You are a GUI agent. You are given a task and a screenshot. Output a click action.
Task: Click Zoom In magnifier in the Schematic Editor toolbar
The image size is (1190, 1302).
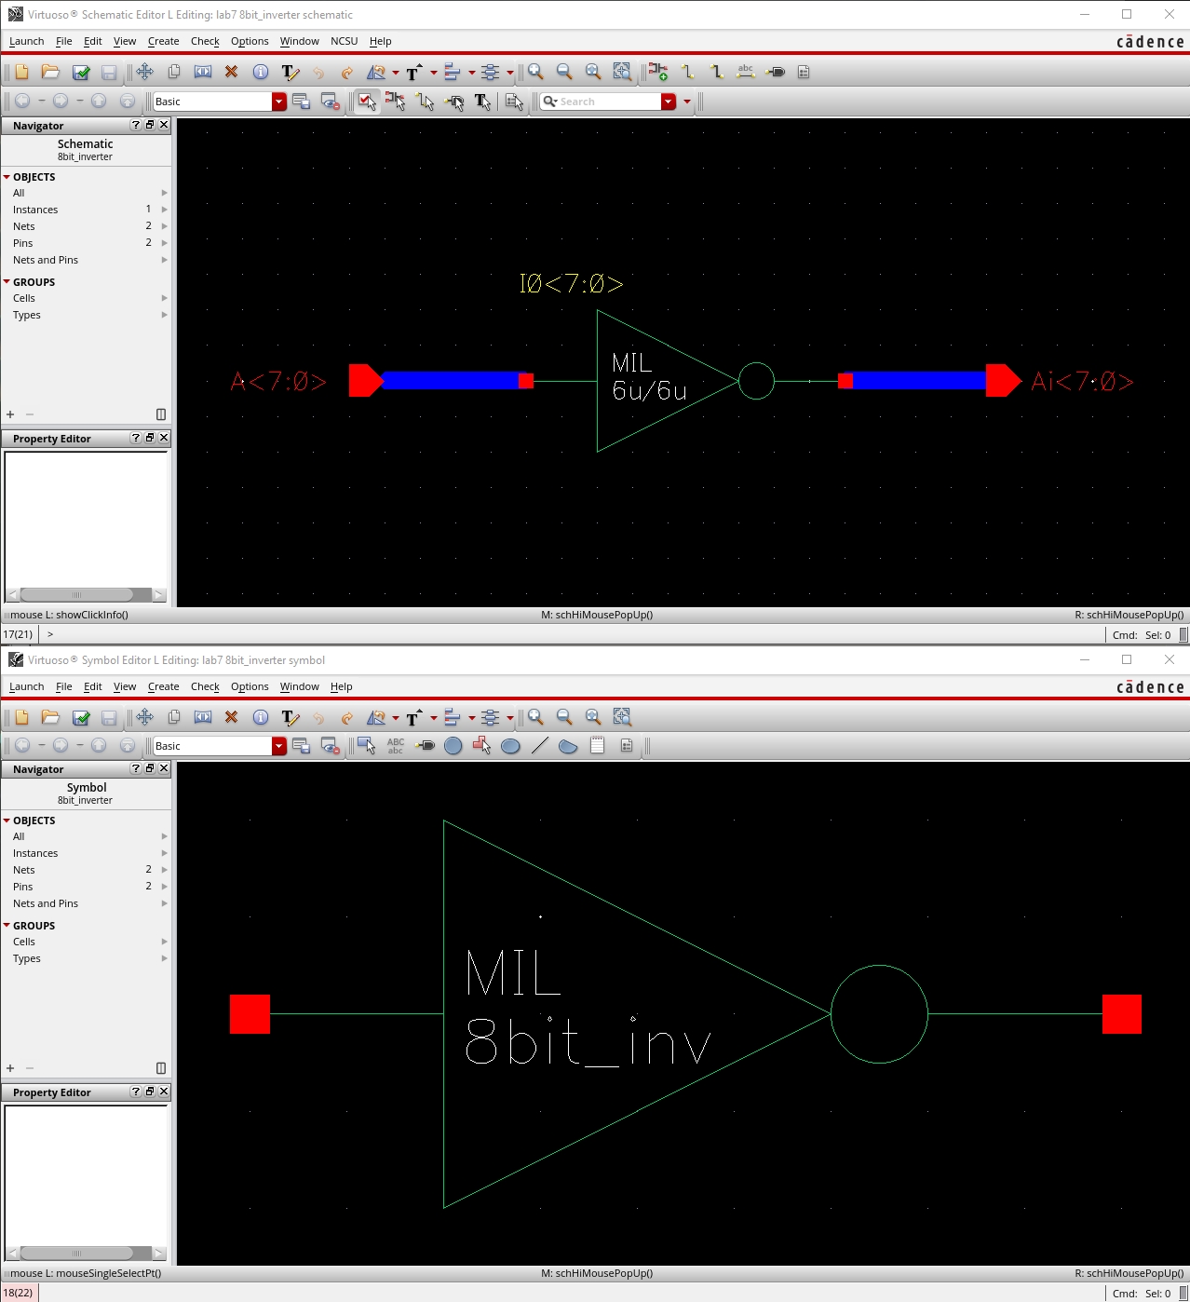pos(535,72)
